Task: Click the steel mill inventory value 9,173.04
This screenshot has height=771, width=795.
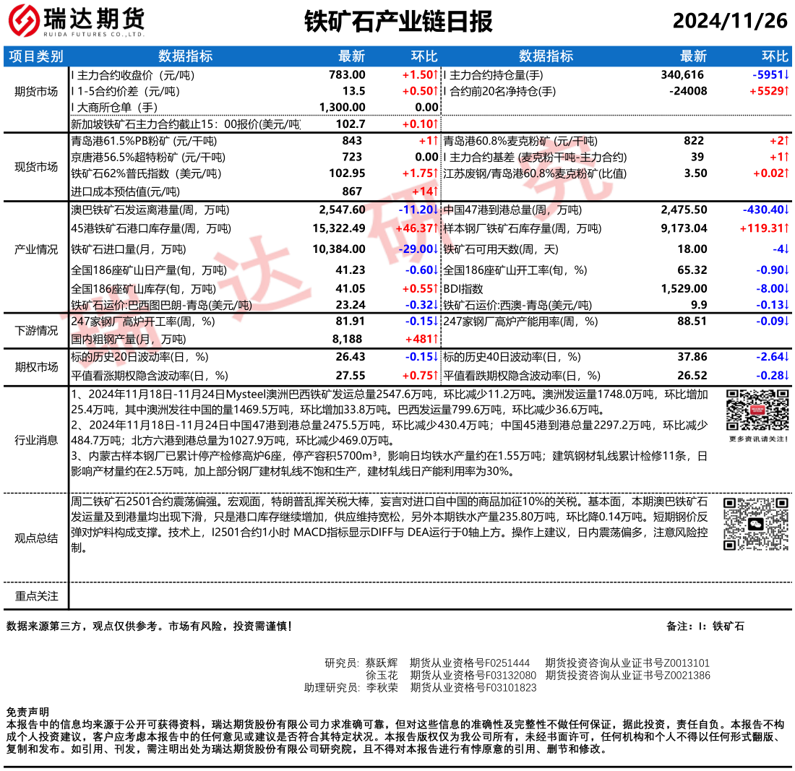Action: coord(684,228)
